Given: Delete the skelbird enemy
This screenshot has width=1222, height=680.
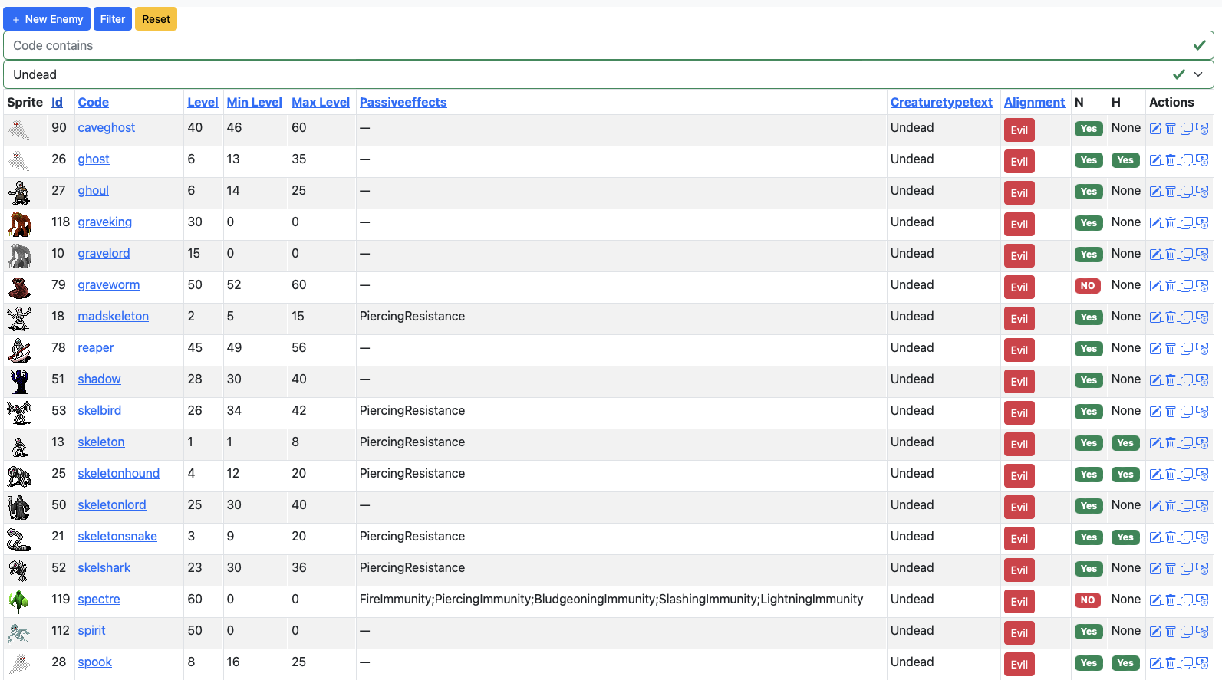Looking at the screenshot, I should tap(1171, 412).
